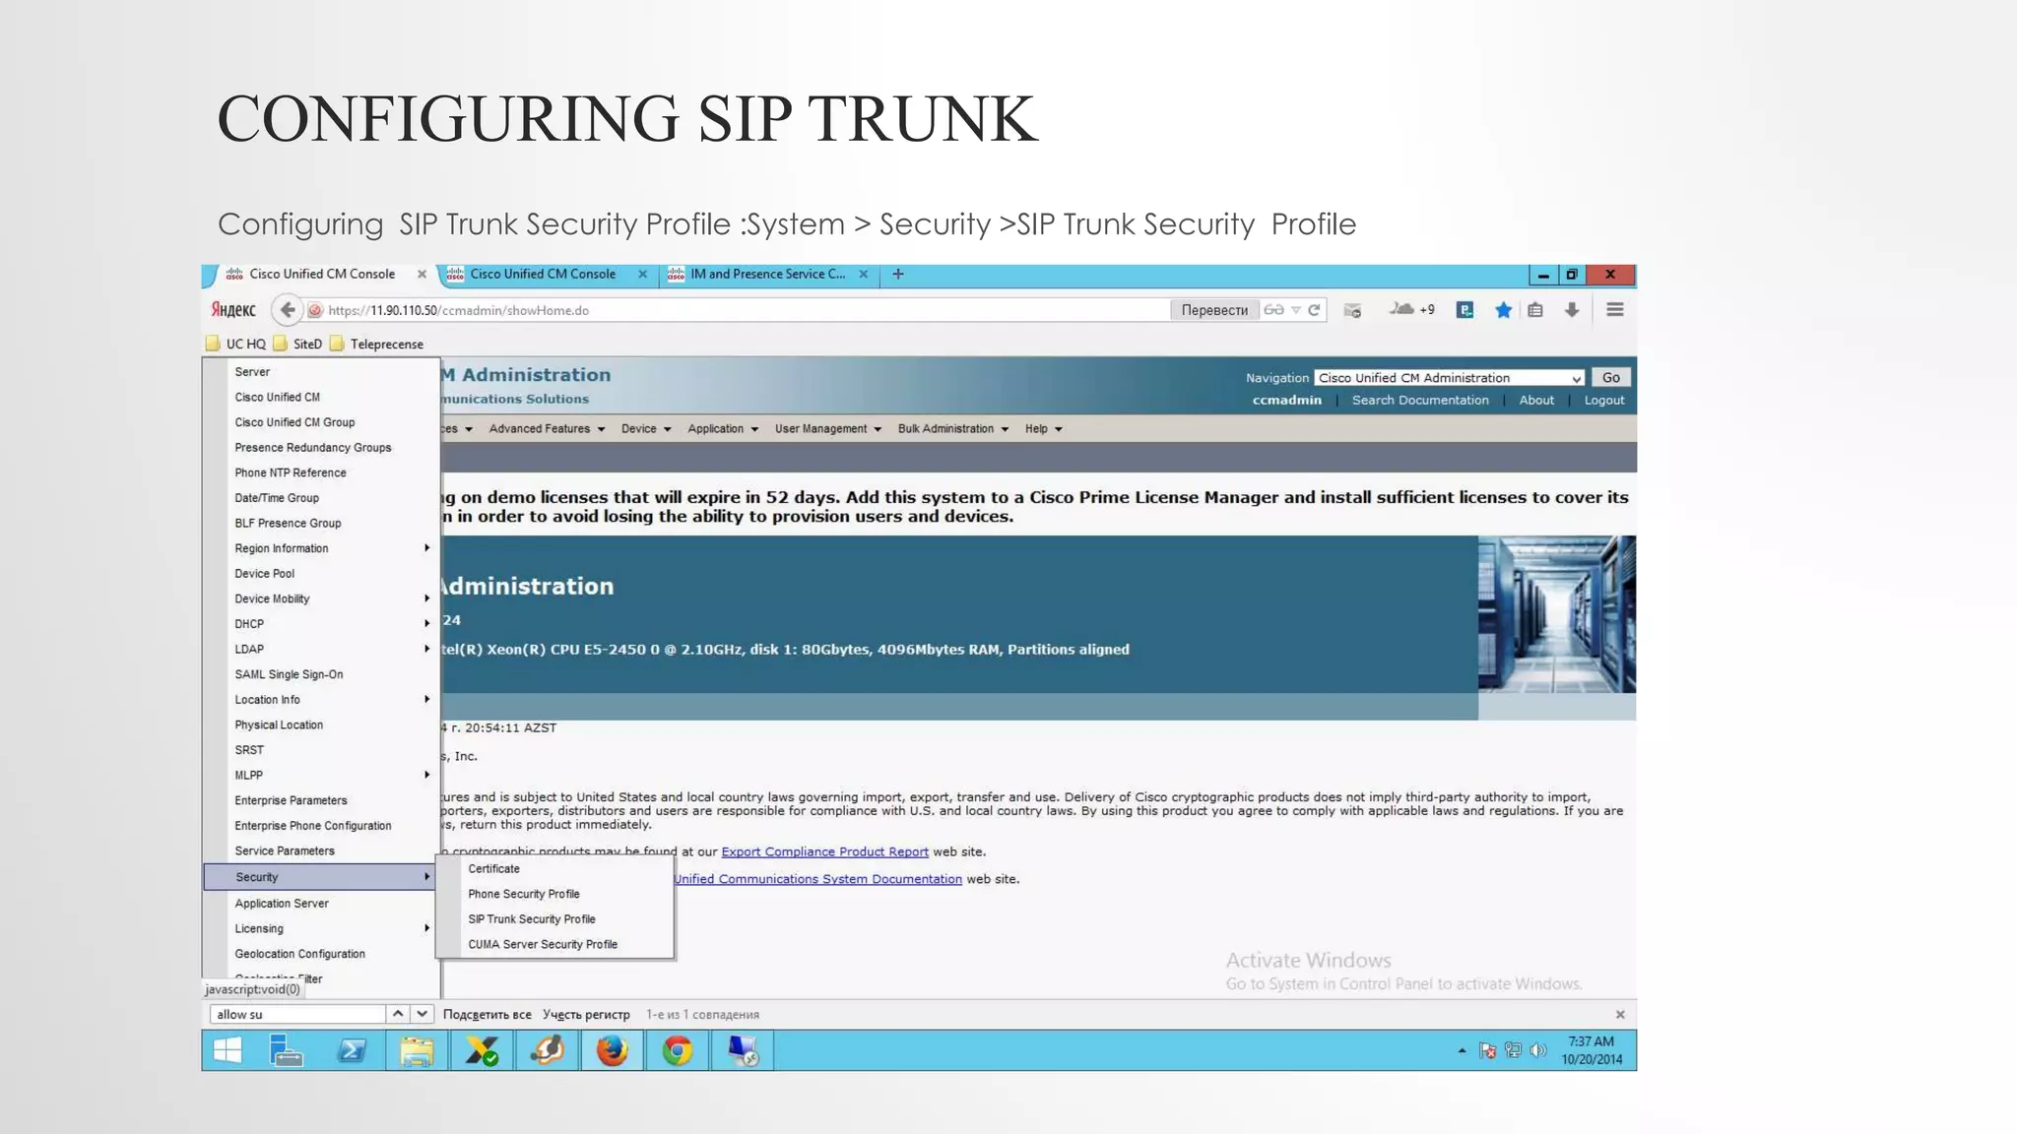Viewport: 2017px width, 1134px height.
Task: Click the volume speaker tray icon
Action: (x=1538, y=1050)
